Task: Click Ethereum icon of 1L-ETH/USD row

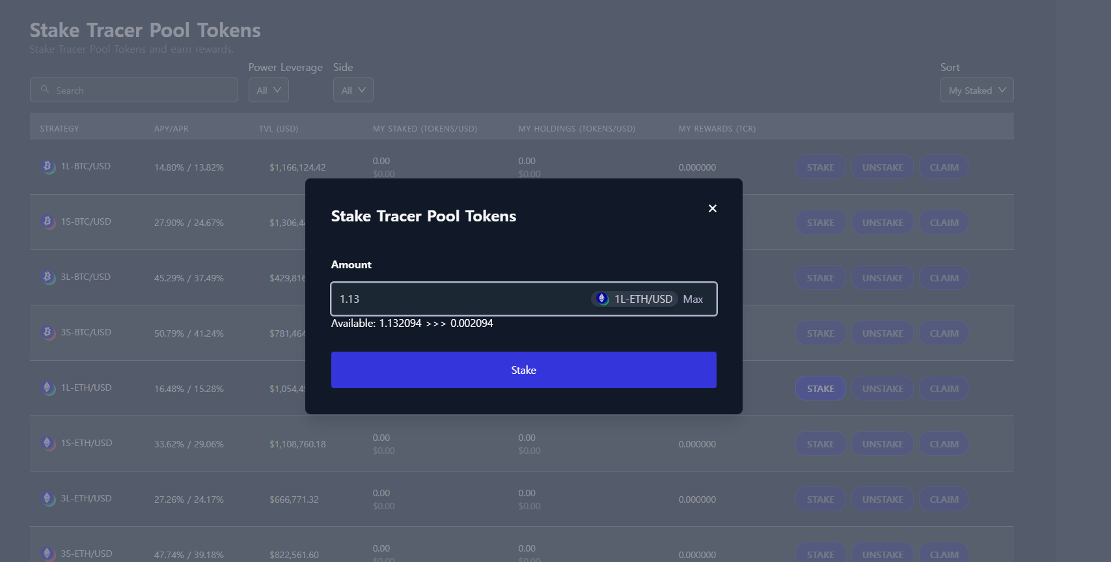Action: 48,388
